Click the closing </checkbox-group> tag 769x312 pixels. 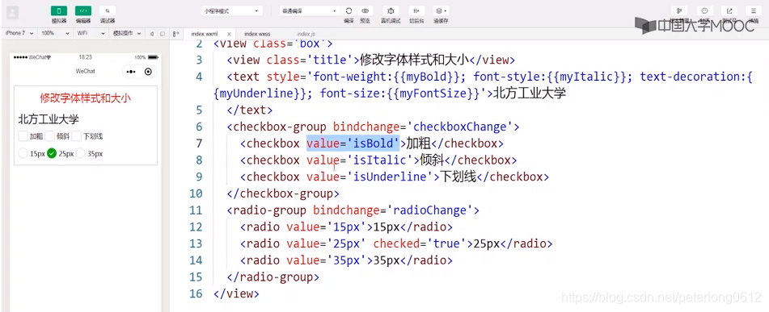[x=283, y=193]
